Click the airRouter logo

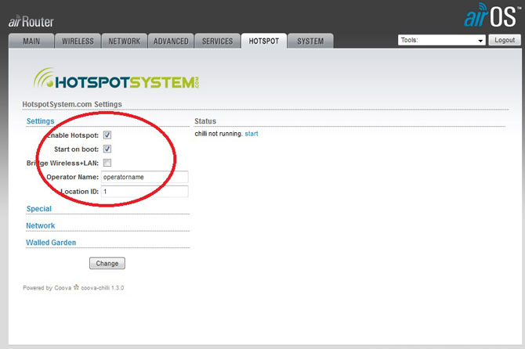tap(31, 21)
